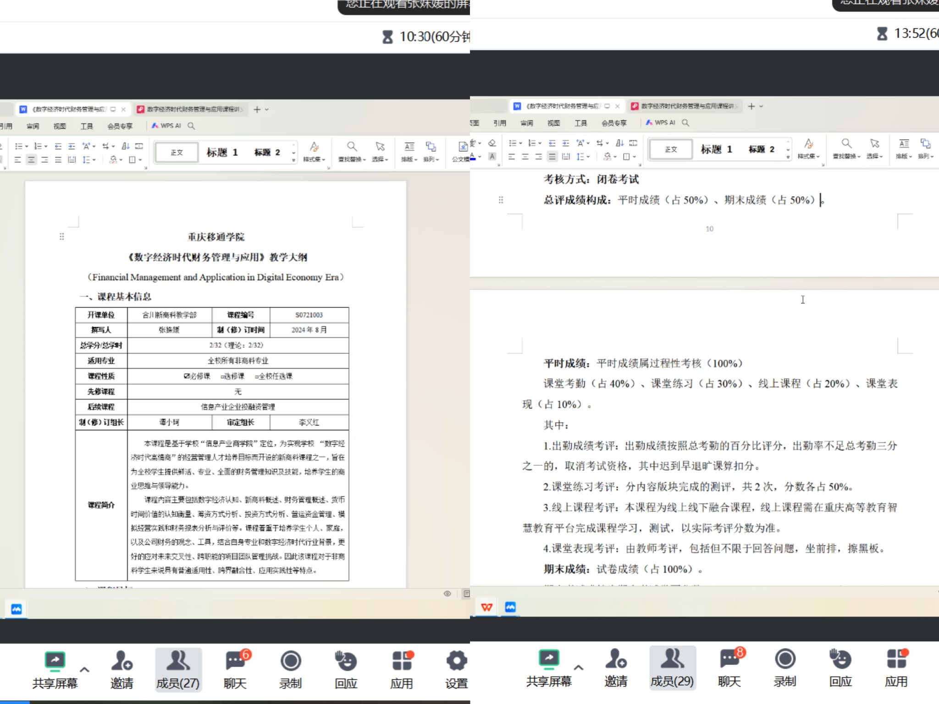Expand share screen arrow in left meeting toolbar
Image resolution: width=939 pixels, height=704 pixels.
click(84, 670)
